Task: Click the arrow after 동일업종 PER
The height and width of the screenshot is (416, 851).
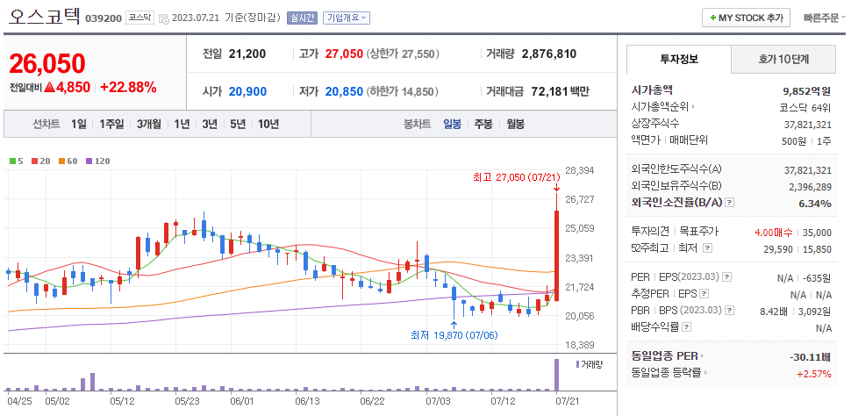Action: (702, 356)
